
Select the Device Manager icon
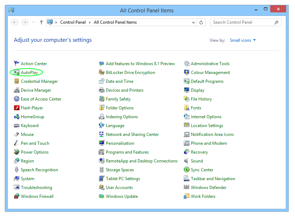click(x=17, y=90)
